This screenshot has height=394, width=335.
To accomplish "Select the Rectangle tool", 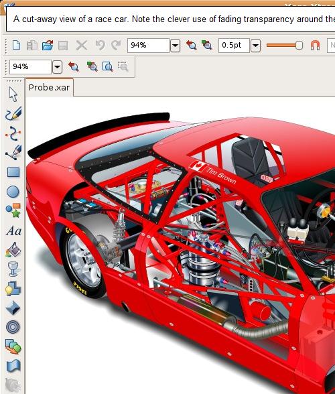I will point(13,172).
